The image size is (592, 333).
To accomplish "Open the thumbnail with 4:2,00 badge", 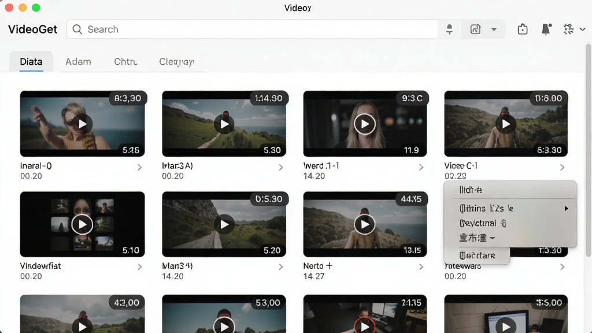I will point(82,314).
